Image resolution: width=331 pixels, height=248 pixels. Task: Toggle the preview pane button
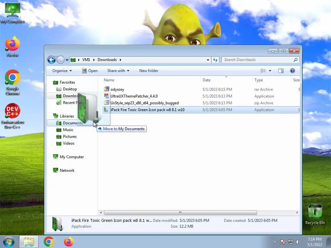281,71
